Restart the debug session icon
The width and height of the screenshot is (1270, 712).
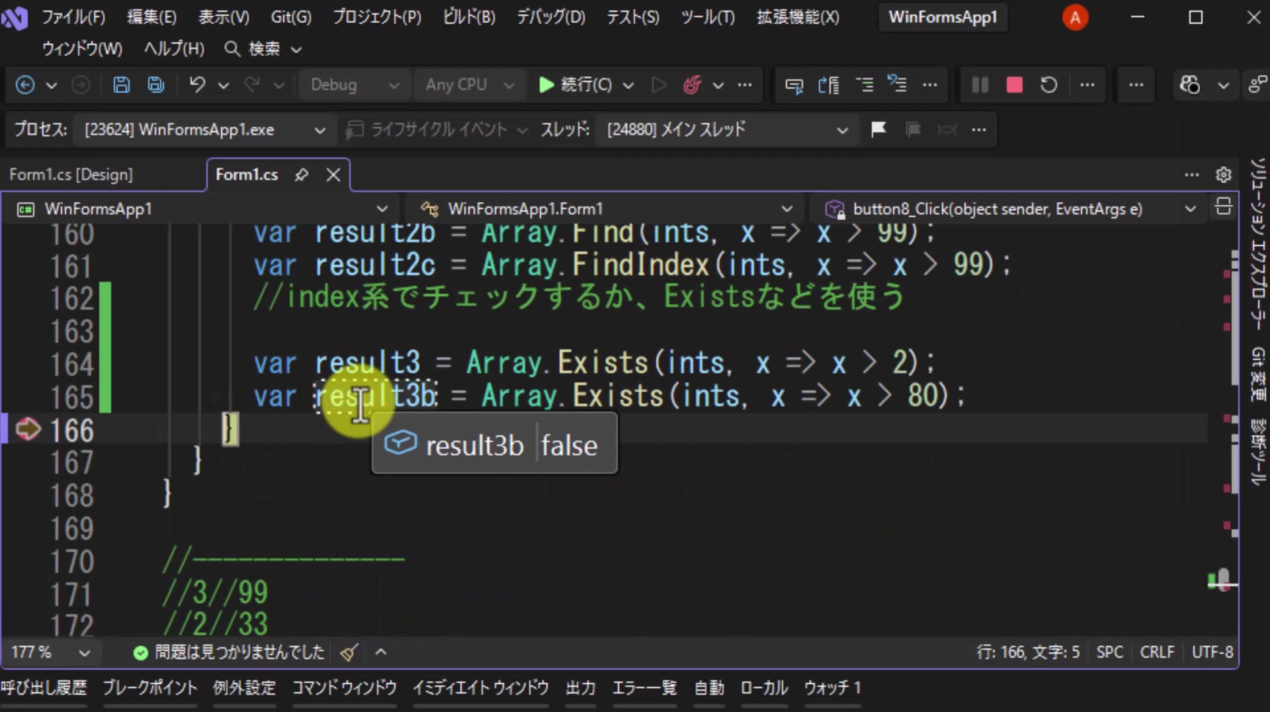1048,85
